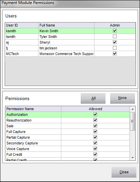Enable Admin checkbox for Tyler Smith
This screenshot has height=182, width=140.
pos(115,37)
